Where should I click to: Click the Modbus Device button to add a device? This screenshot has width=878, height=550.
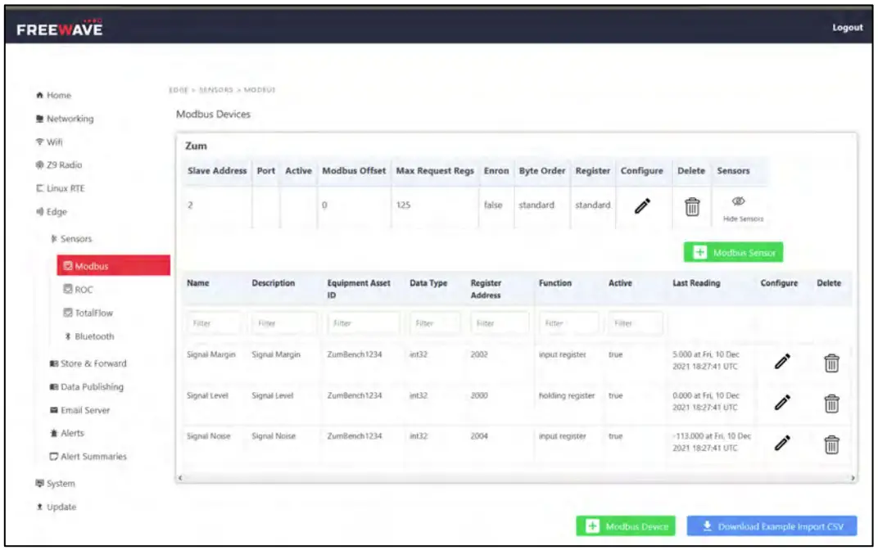coord(627,525)
